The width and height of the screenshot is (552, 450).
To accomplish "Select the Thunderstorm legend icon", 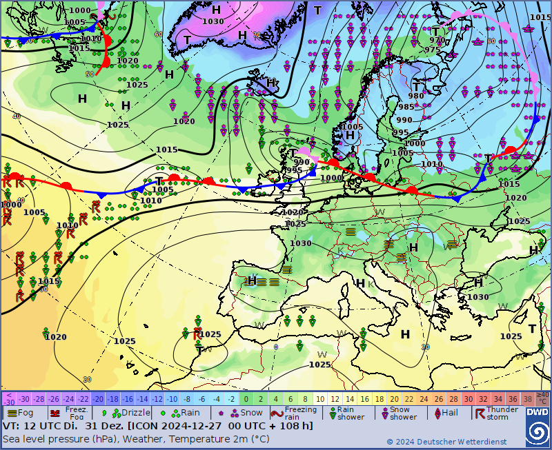I will coord(479,413).
